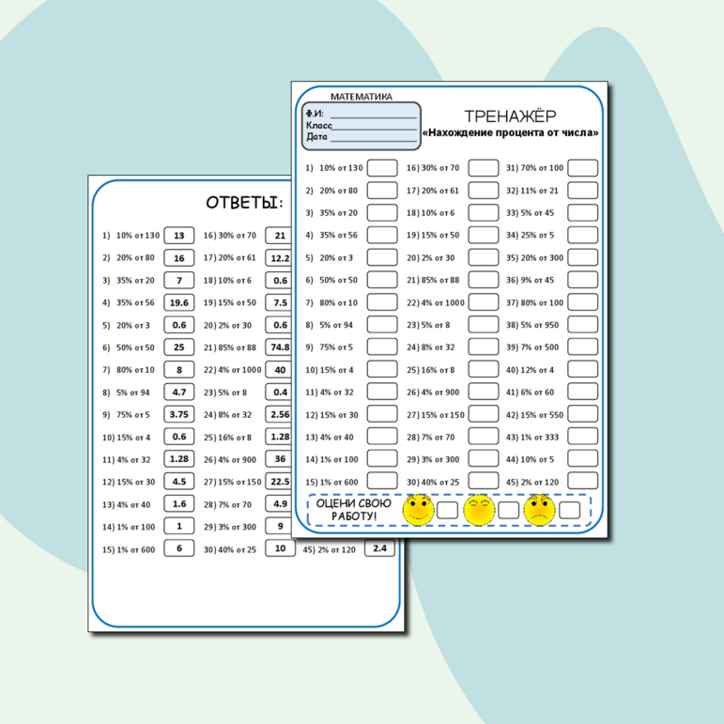
Task: Click the Ф.И. name line
Action: 372,114
